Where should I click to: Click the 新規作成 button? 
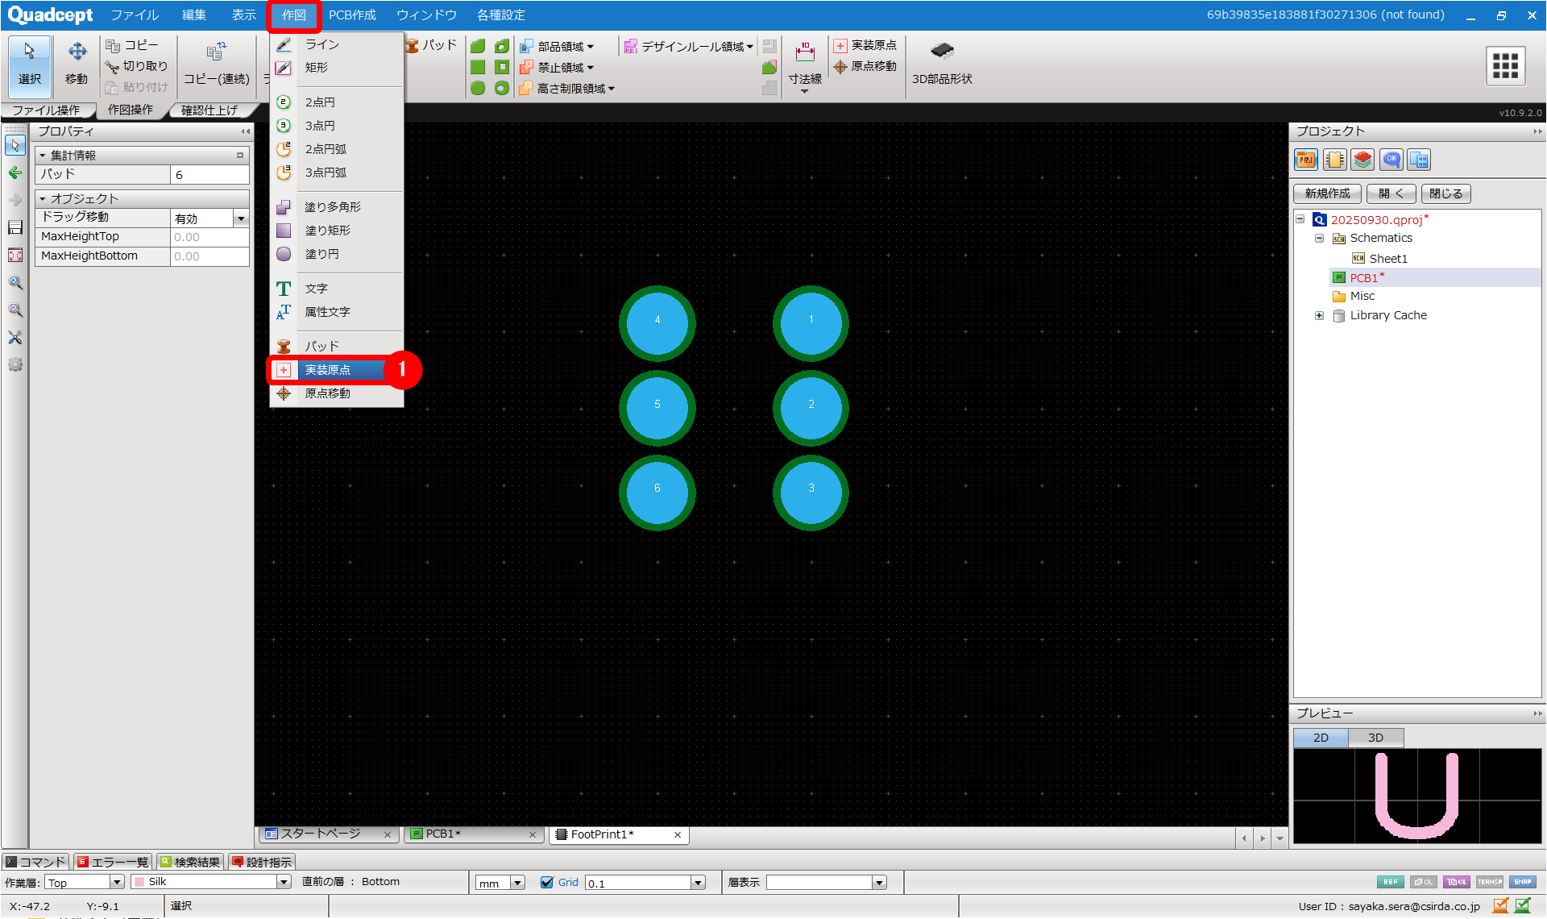point(1327,193)
